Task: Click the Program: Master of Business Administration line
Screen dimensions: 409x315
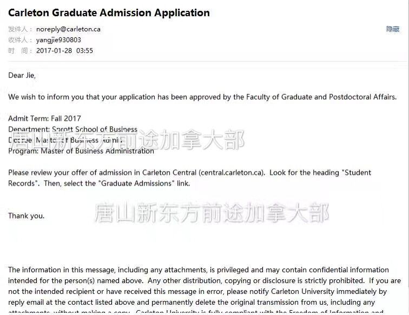Action: (x=81, y=151)
